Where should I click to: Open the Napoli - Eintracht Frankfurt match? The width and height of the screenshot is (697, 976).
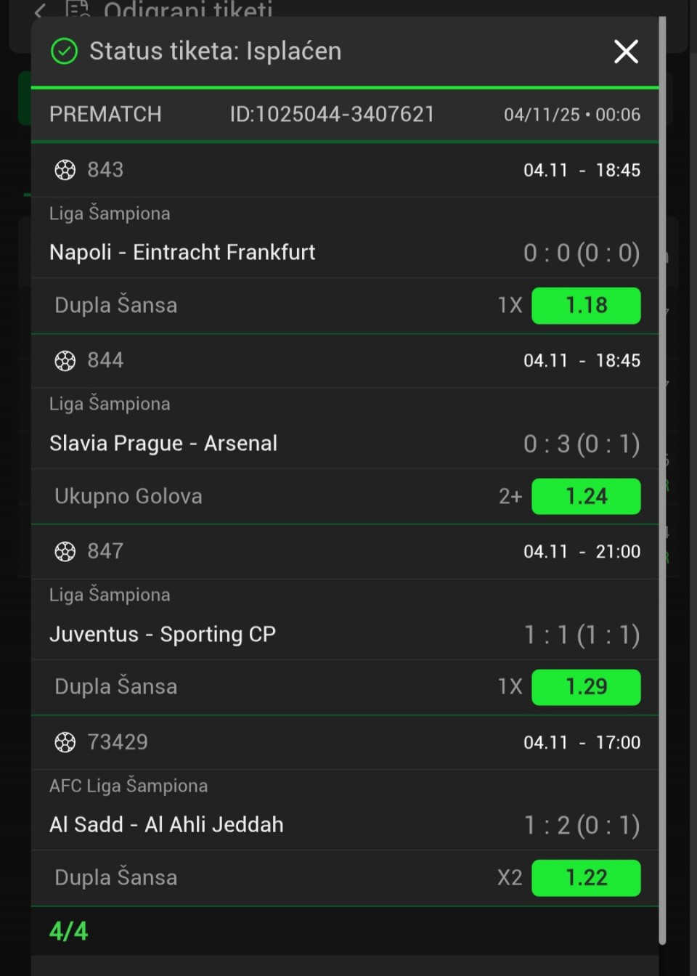pyautogui.click(x=182, y=253)
